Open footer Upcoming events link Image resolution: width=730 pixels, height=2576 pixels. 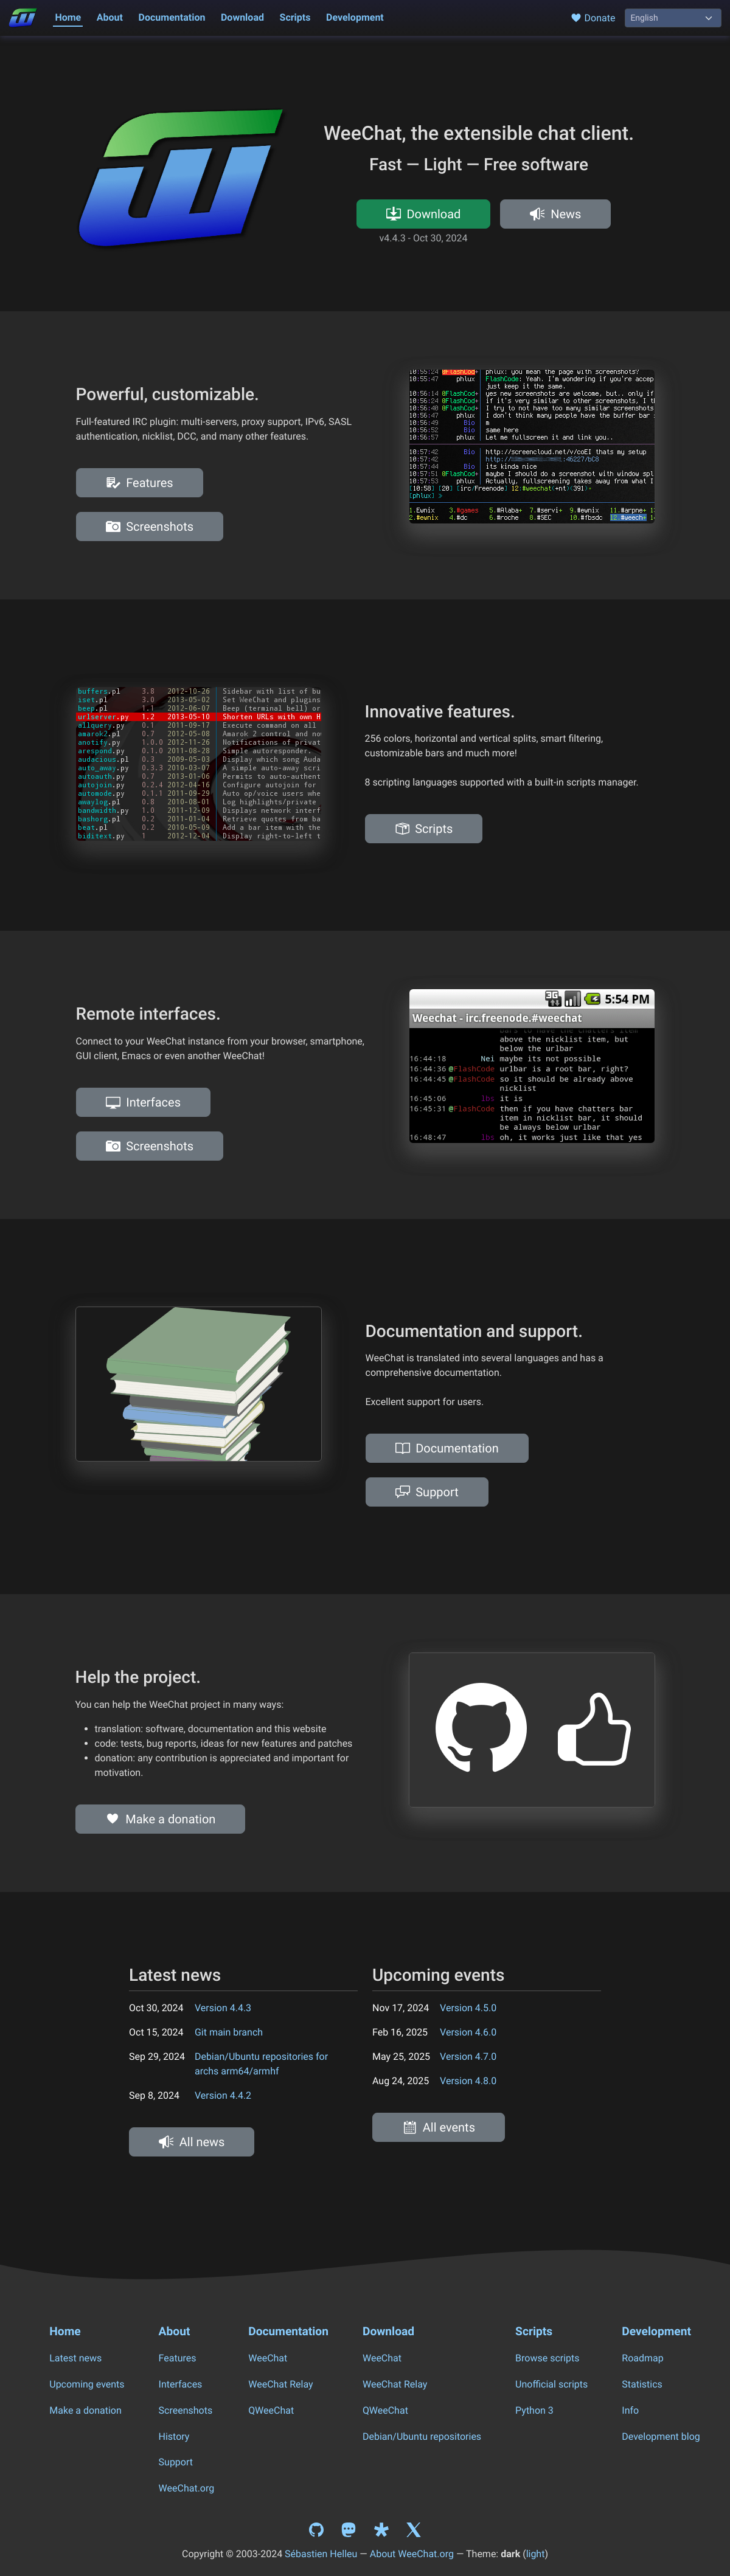click(87, 2384)
